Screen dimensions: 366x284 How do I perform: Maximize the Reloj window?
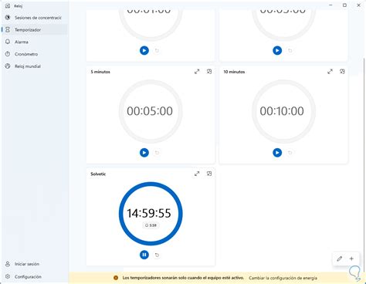pos(344,5)
